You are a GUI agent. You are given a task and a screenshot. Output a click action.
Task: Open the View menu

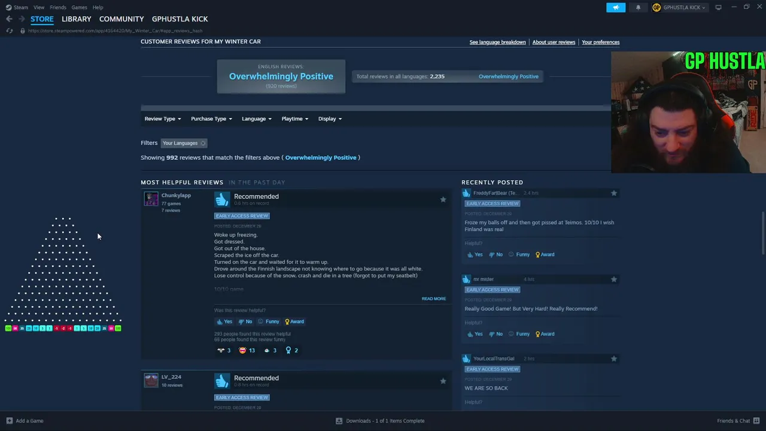pyautogui.click(x=39, y=7)
